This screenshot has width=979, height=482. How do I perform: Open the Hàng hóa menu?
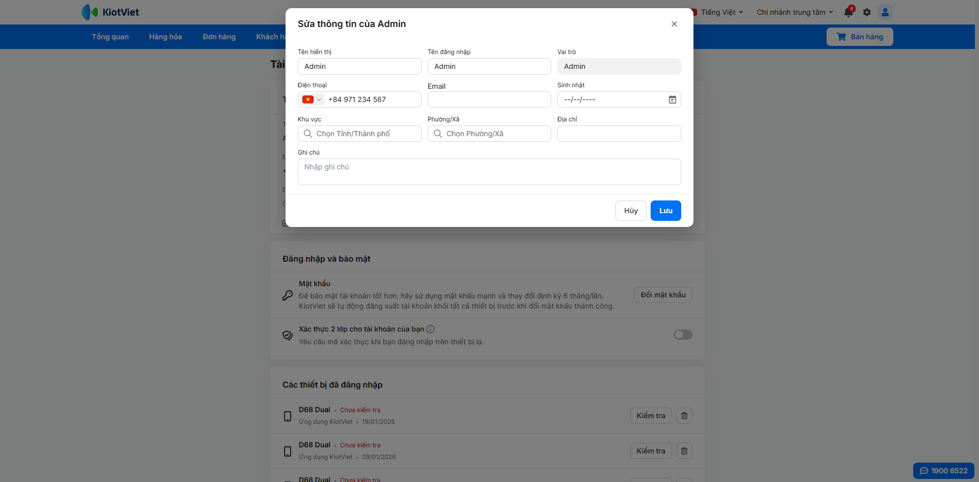tap(165, 37)
